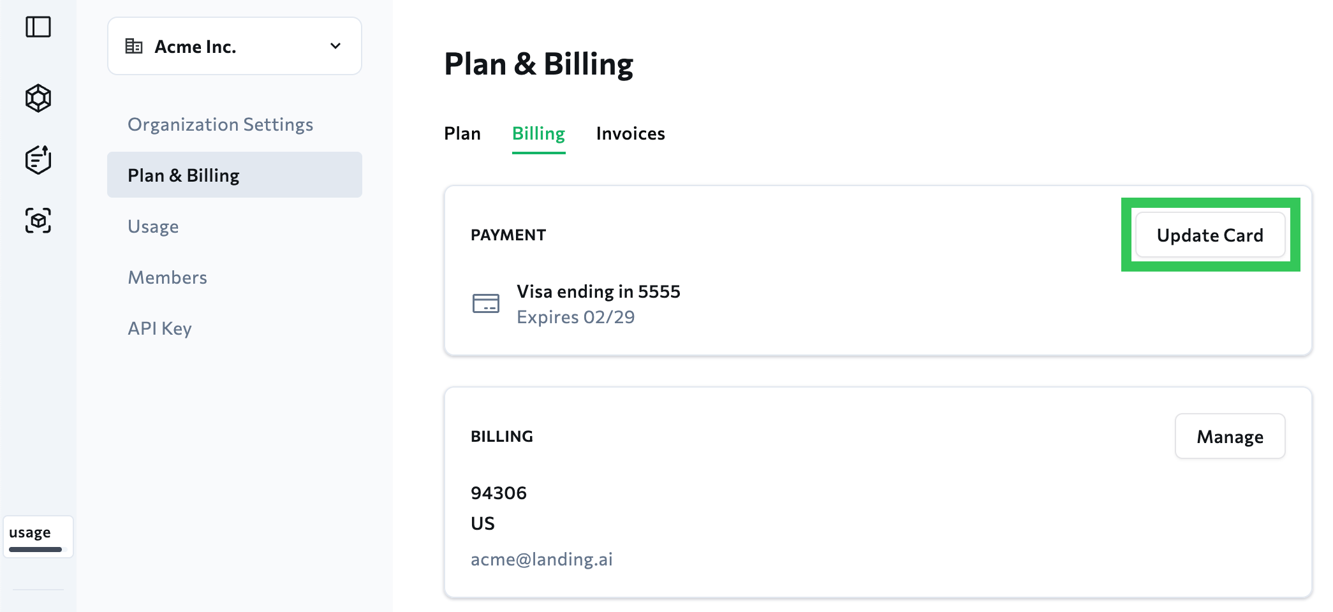Viewport: 1333px width, 612px height.
Task: Switch to the Plan tab
Action: tap(462, 133)
